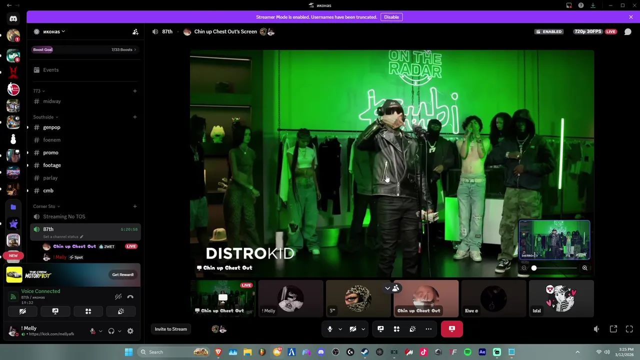Viewport: 640px width, 360px height.
Task: Show hidden system tray icons
Action: click(577, 352)
